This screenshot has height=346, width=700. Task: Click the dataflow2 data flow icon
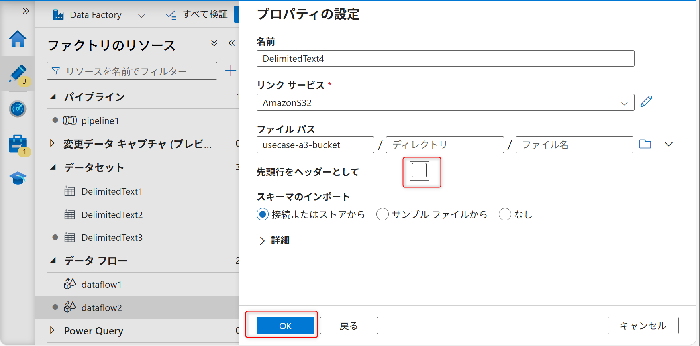tap(70, 307)
